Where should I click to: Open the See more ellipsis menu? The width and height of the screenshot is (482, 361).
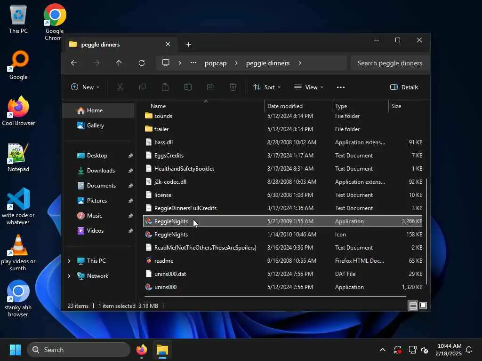pos(341,87)
